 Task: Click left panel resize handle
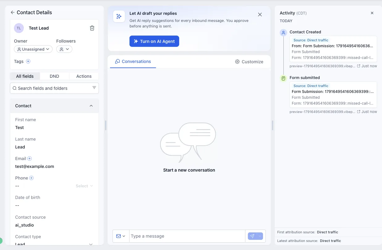coord(106,125)
